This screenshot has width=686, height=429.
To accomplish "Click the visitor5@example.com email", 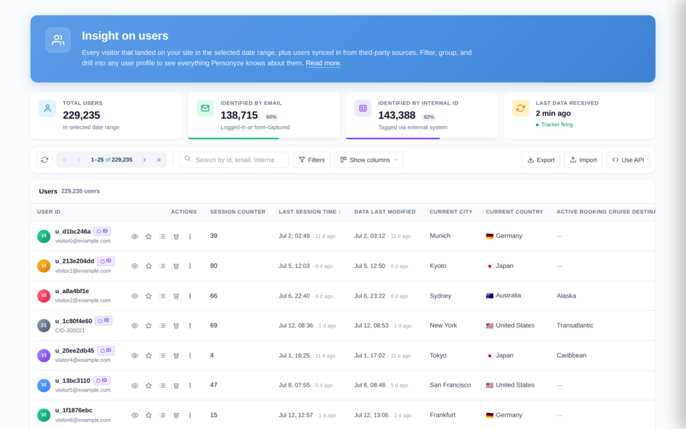I will pyautogui.click(x=82, y=390).
